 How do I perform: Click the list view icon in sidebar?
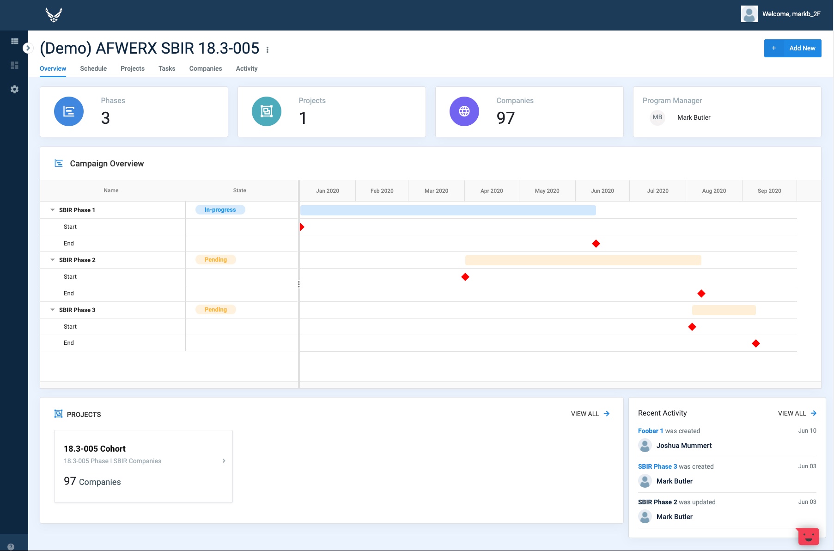[14, 41]
